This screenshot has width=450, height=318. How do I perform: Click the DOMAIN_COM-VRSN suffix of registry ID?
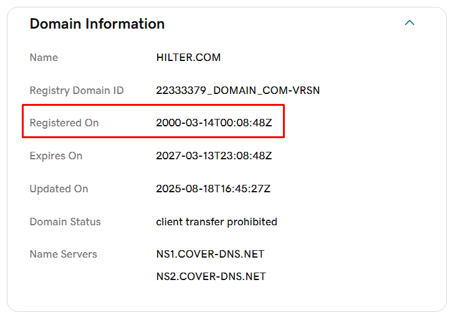[x=266, y=90]
